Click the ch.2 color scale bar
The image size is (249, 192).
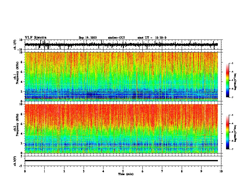tap(228, 132)
